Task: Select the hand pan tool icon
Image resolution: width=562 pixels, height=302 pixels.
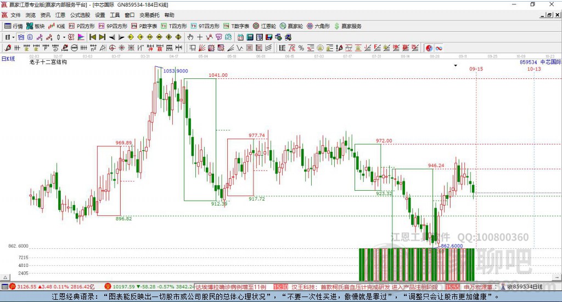Action: tap(190, 37)
